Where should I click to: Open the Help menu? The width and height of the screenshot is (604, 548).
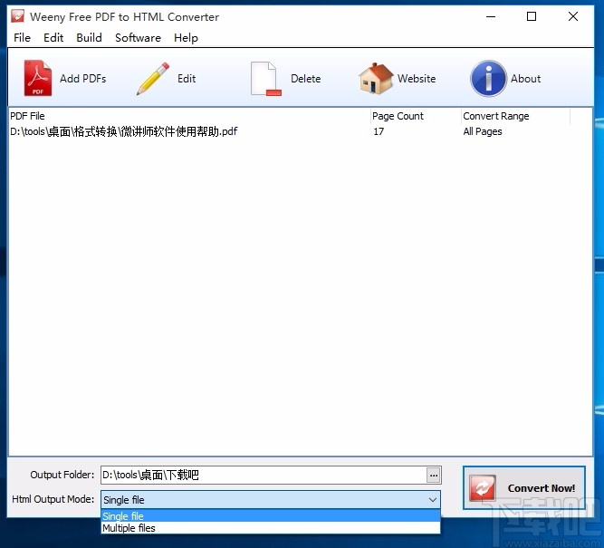point(186,38)
